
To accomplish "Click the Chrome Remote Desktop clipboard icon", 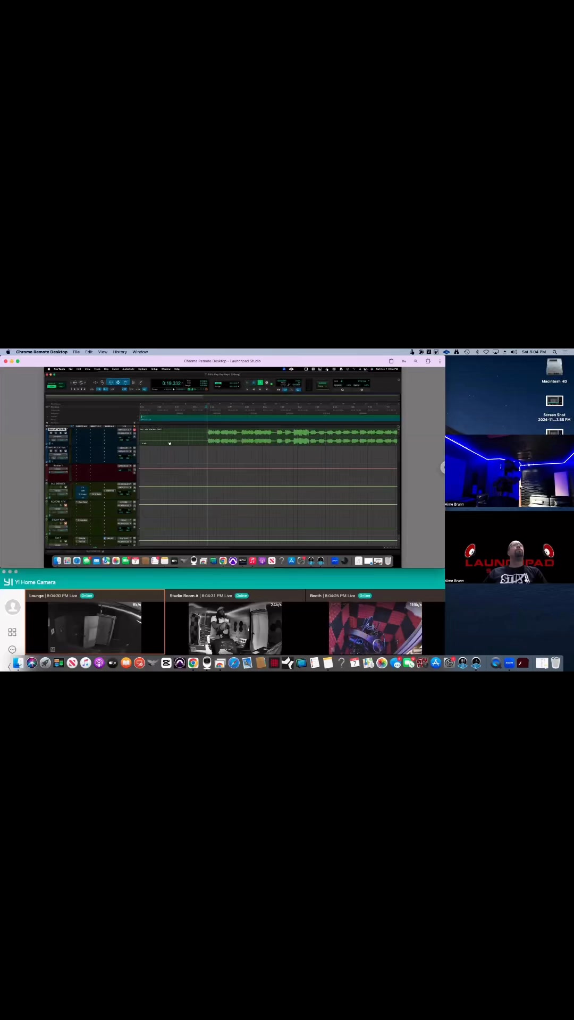I will click(391, 361).
